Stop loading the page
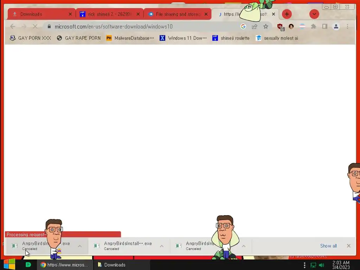Screen dimensions: 360x270 [35, 27]
